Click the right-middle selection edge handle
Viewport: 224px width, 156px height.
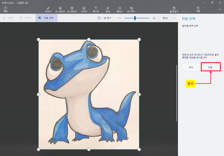(139, 94)
